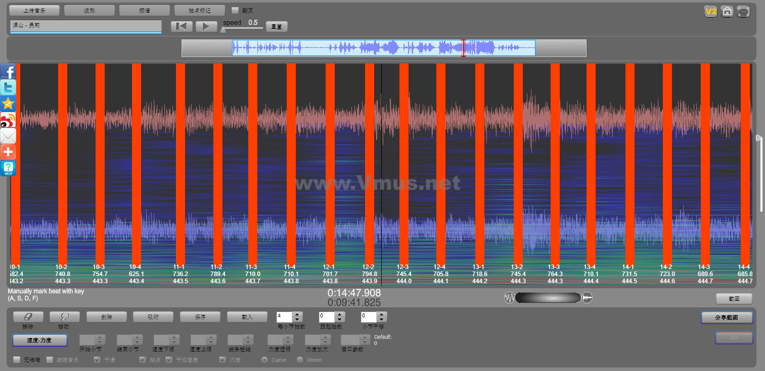Adjust the playback speed slider handle
Image resolution: width=765 pixels, height=371 pixels.
pyautogui.click(x=223, y=29)
